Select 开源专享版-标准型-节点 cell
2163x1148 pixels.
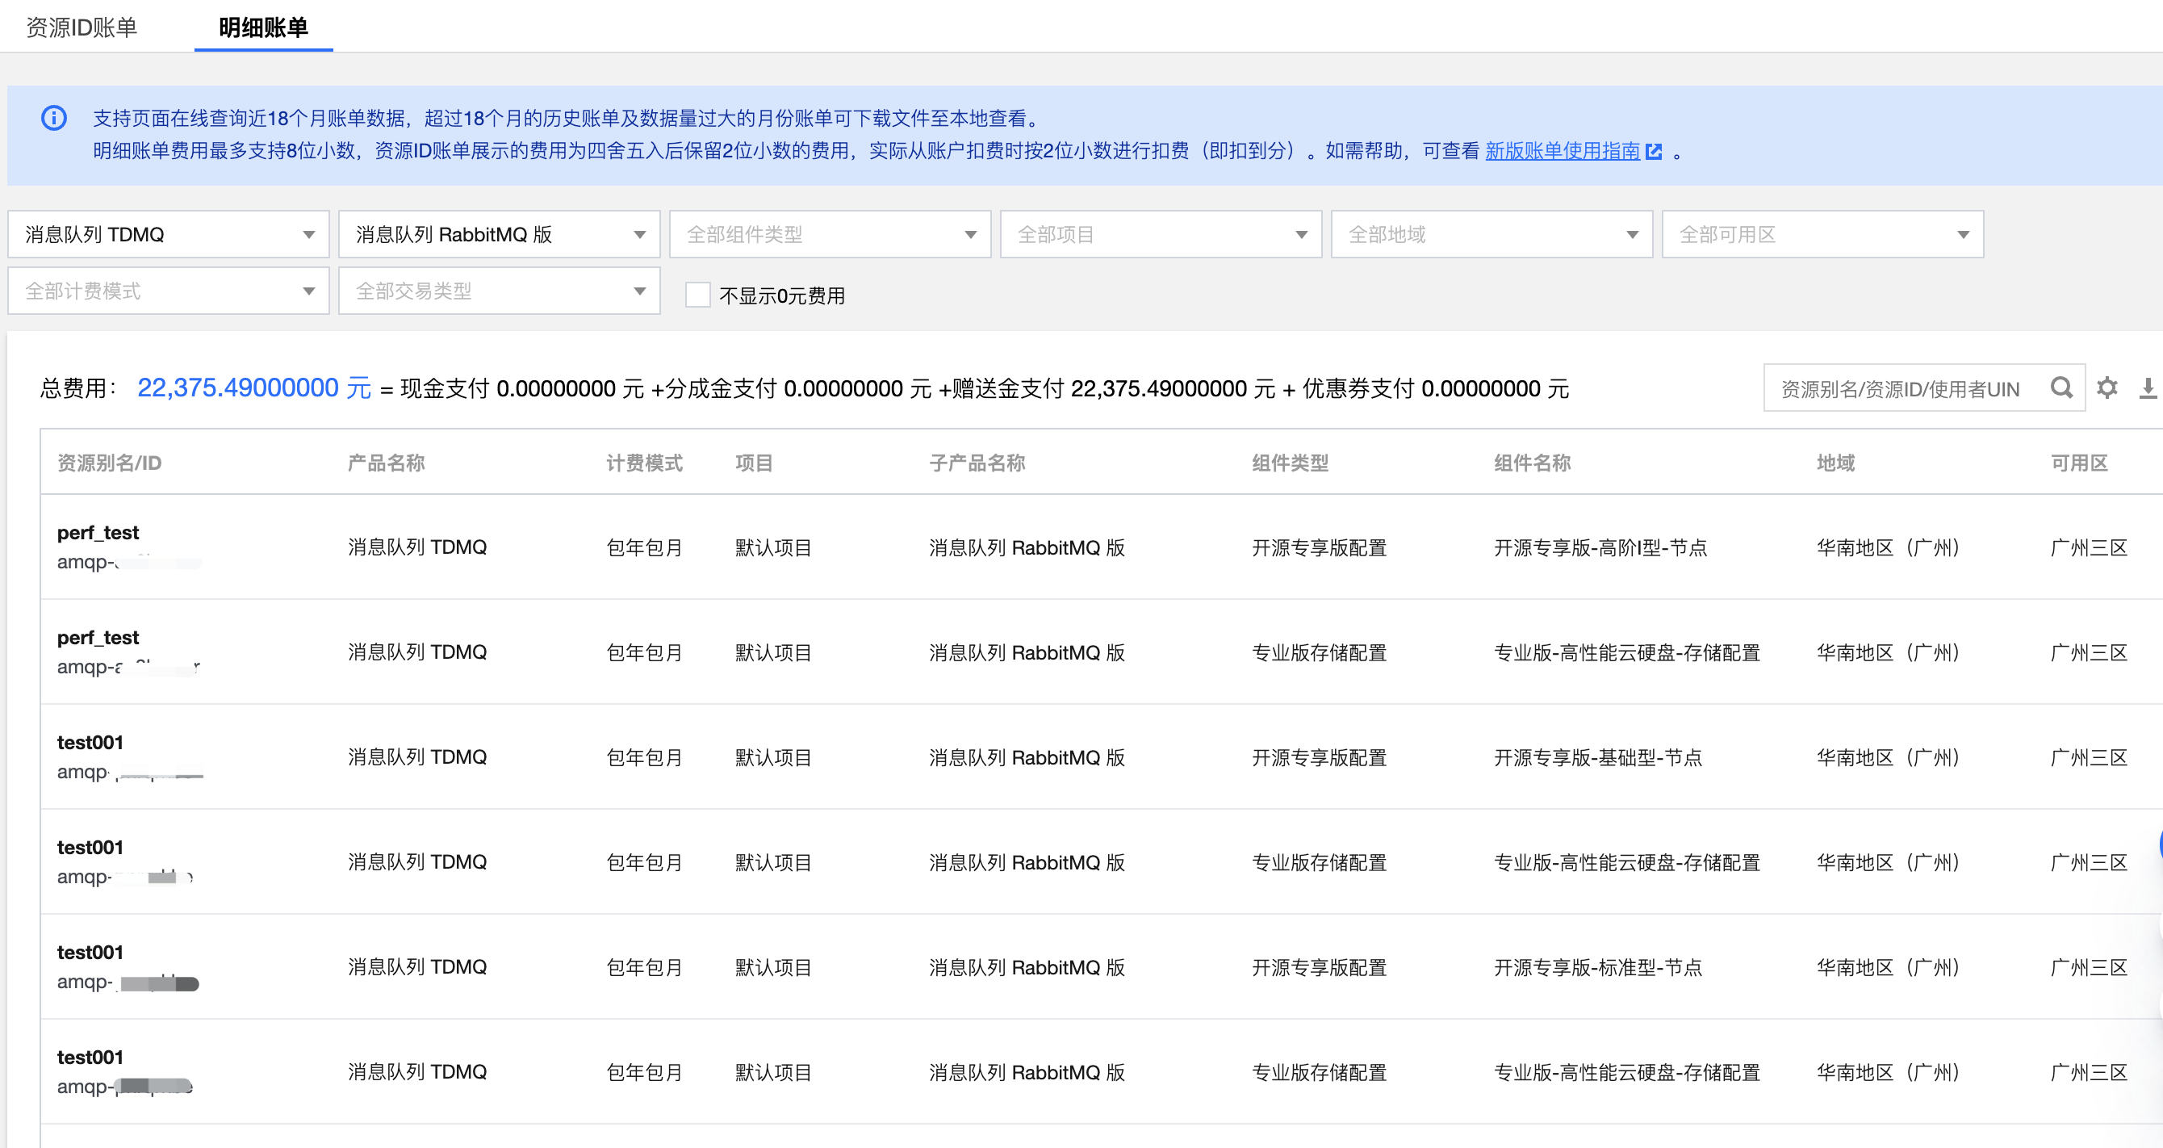tap(1597, 967)
